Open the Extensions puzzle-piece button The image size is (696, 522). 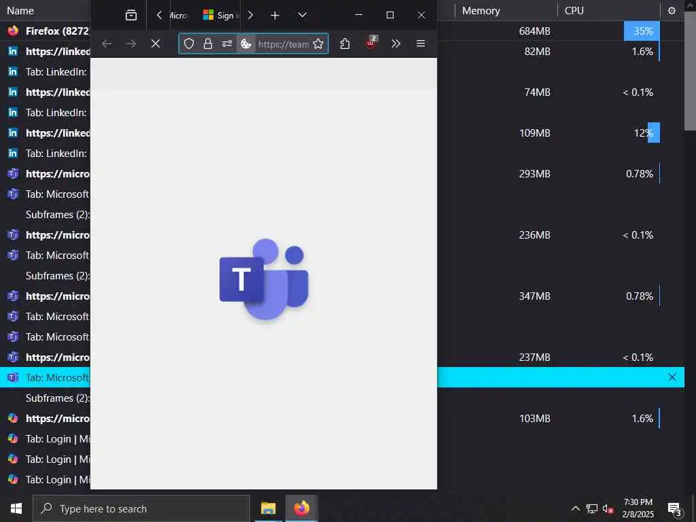pos(345,43)
